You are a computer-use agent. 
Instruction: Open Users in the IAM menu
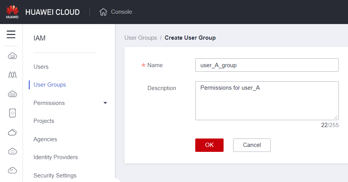coord(41,67)
